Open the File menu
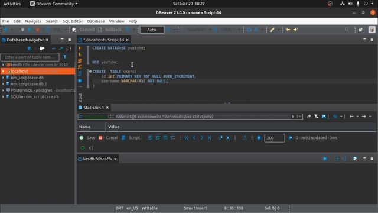 [5, 21]
